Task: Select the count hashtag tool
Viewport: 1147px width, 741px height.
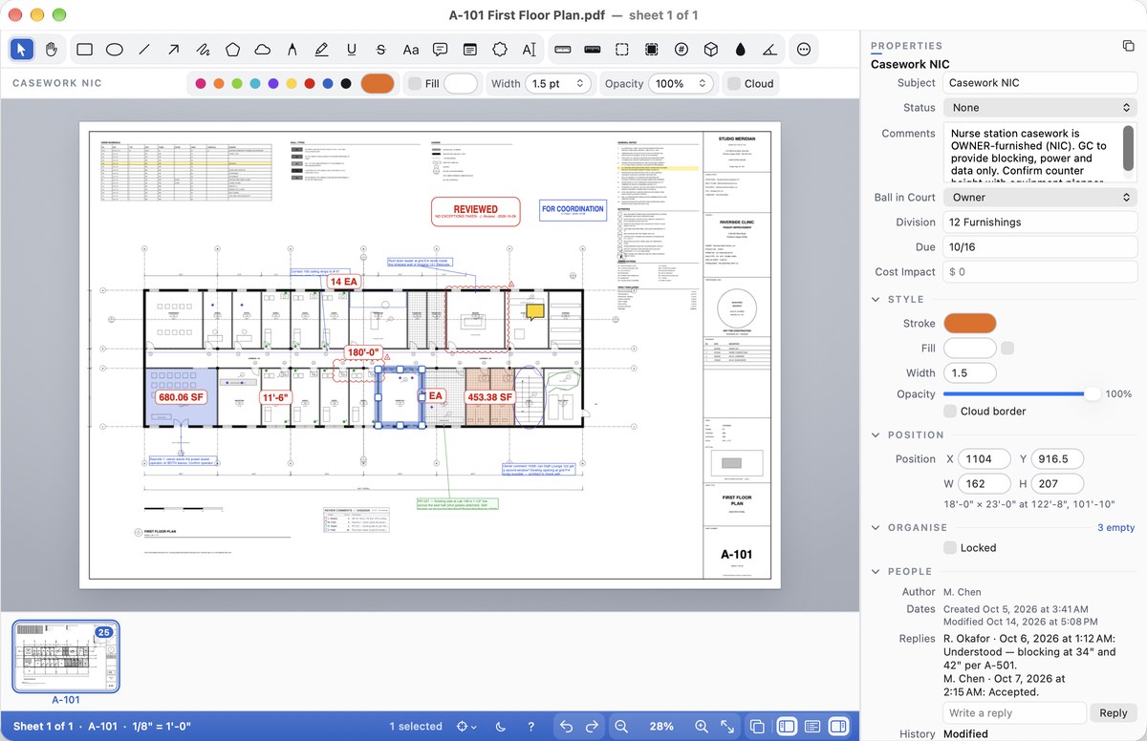Action: pyautogui.click(x=681, y=50)
